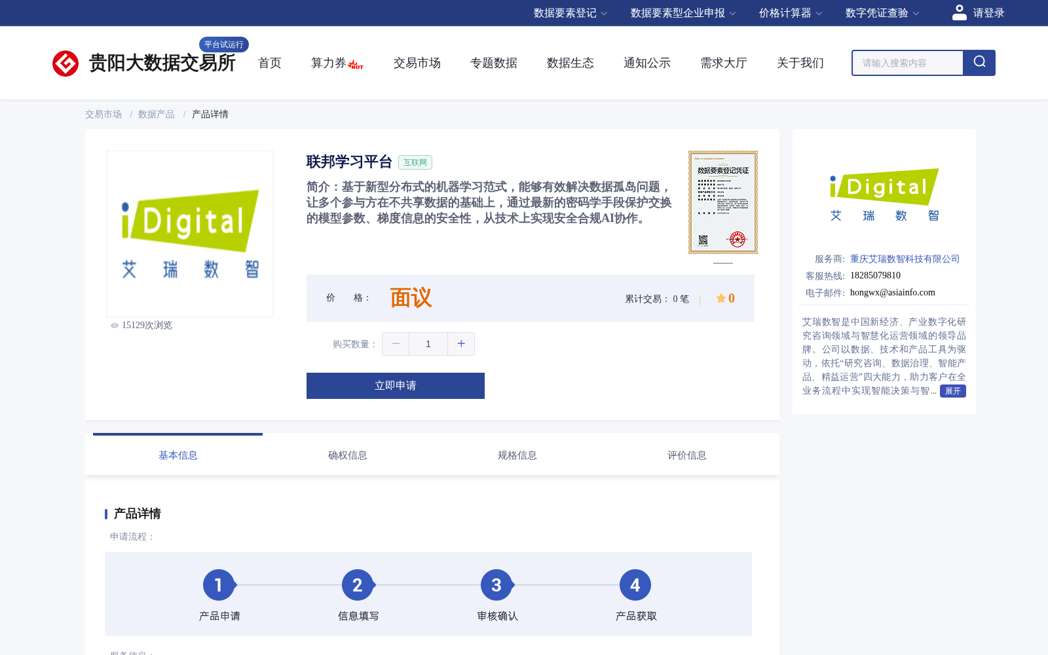
Task: Click 累计交易：0 笔 text
Action: click(657, 299)
